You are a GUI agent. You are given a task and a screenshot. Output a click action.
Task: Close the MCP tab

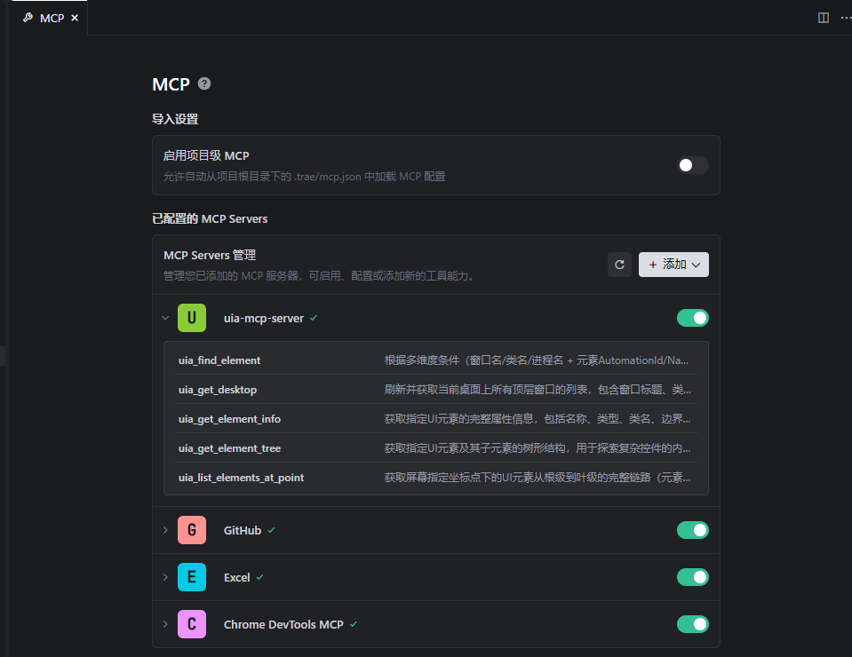tap(75, 18)
